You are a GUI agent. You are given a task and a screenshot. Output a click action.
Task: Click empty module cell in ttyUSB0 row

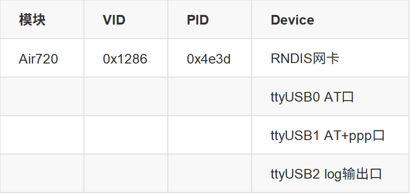(42, 96)
